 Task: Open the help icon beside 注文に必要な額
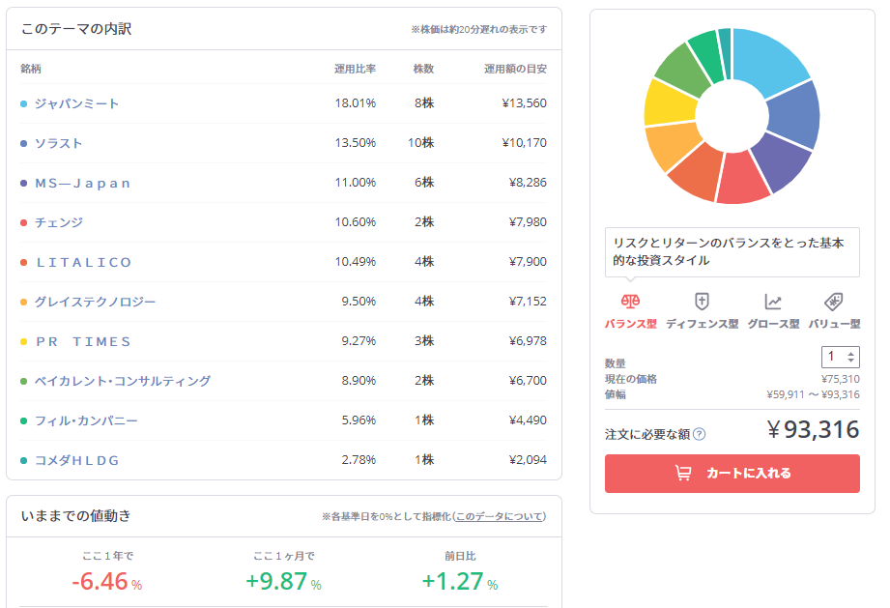(700, 434)
